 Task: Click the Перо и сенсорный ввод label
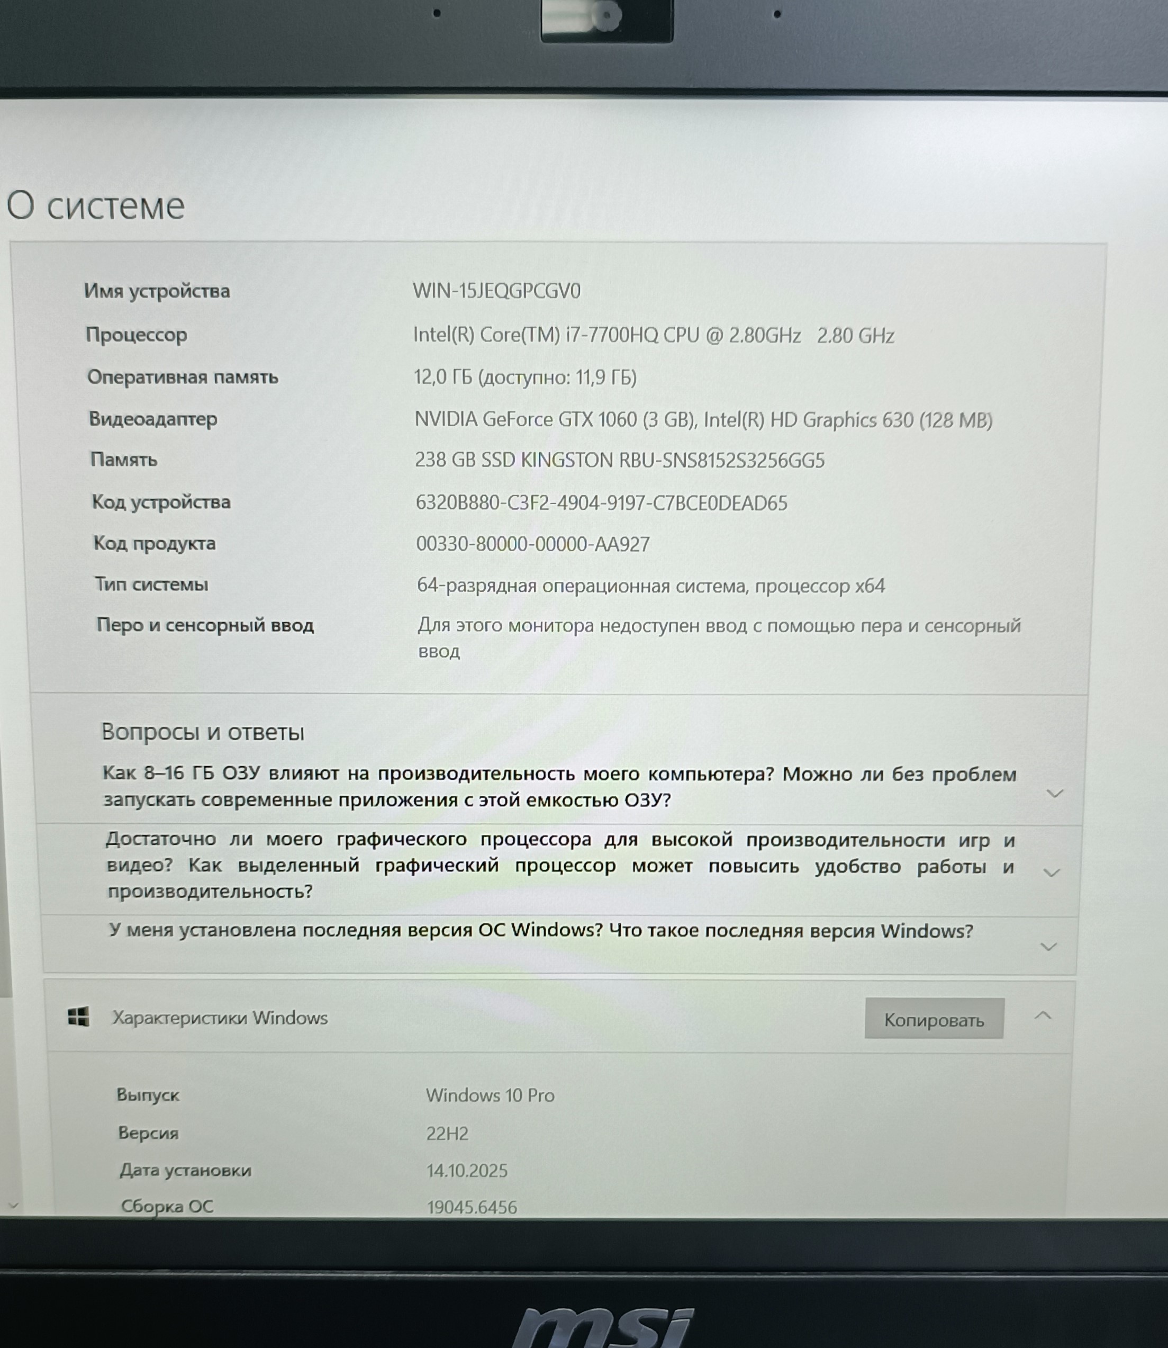click(205, 625)
